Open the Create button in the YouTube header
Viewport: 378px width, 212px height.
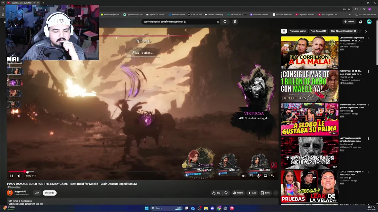[x=349, y=21]
